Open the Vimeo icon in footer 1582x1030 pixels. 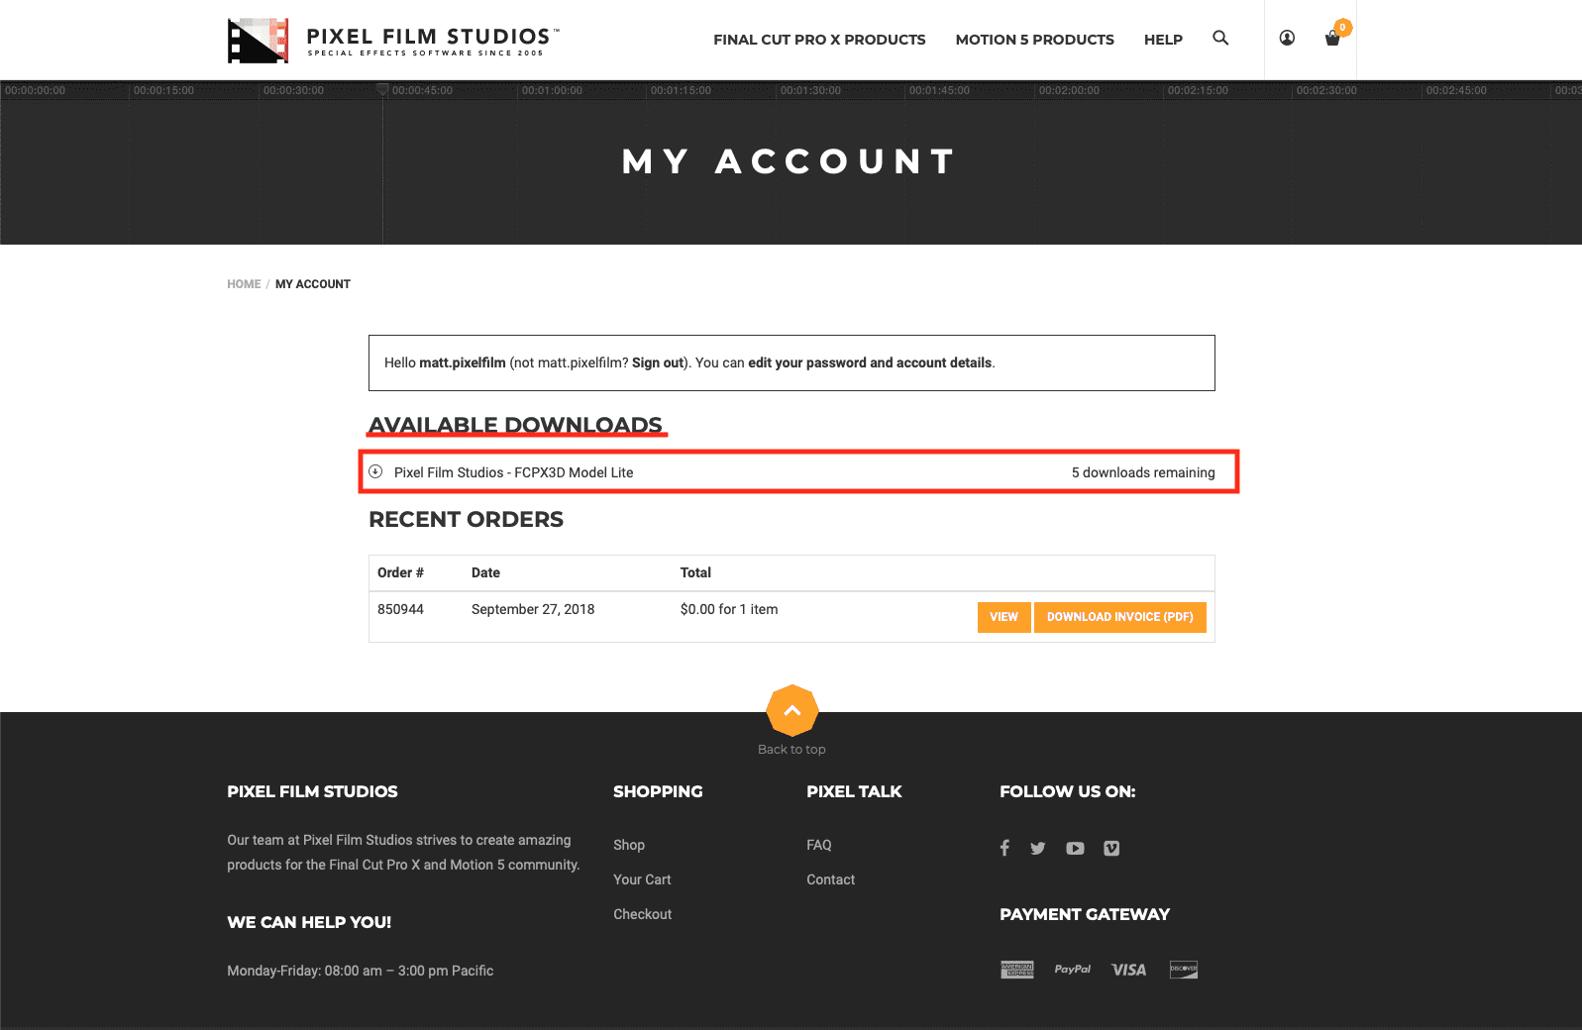1111,848
